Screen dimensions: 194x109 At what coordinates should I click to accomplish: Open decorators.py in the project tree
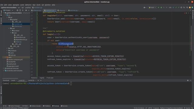pyautogui.click(x=20, y=37)
